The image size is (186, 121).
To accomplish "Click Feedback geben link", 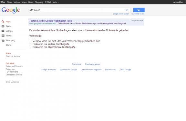I will point(93,64).
